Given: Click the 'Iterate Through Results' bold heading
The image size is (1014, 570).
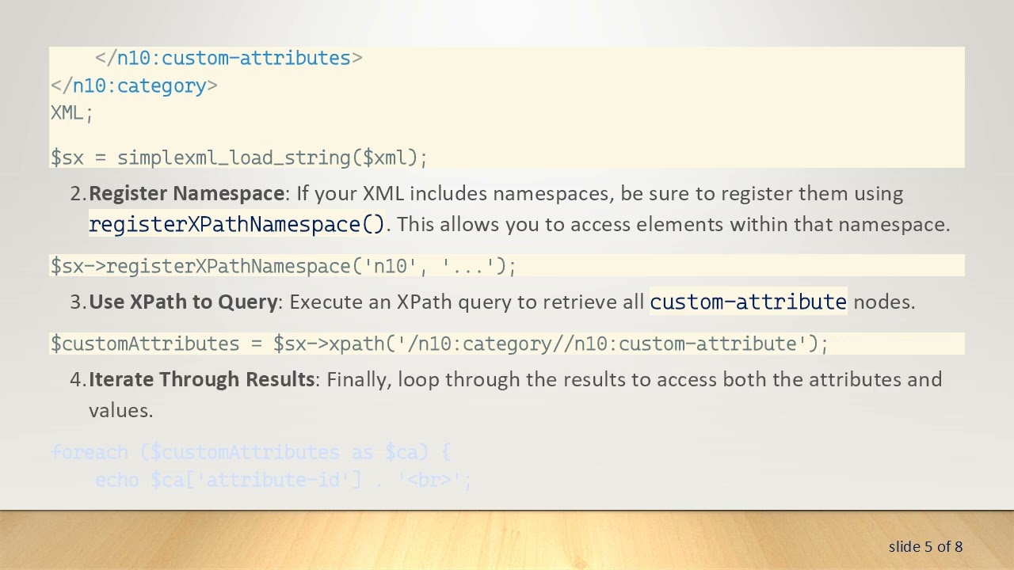Looking at the screenshot, I should tap(201, 379).
